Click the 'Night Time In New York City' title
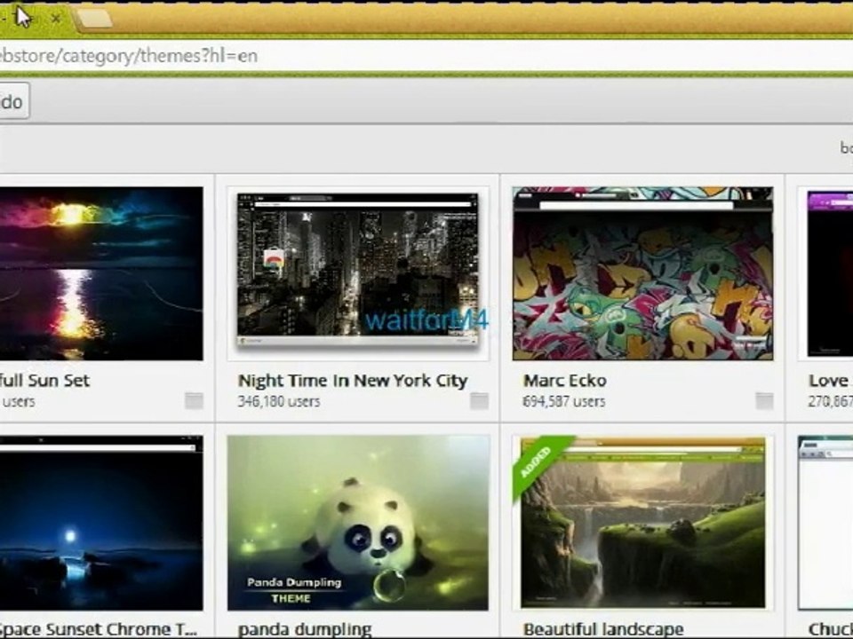The height and width of the screenshot is (639, 853). pos(352,381)
